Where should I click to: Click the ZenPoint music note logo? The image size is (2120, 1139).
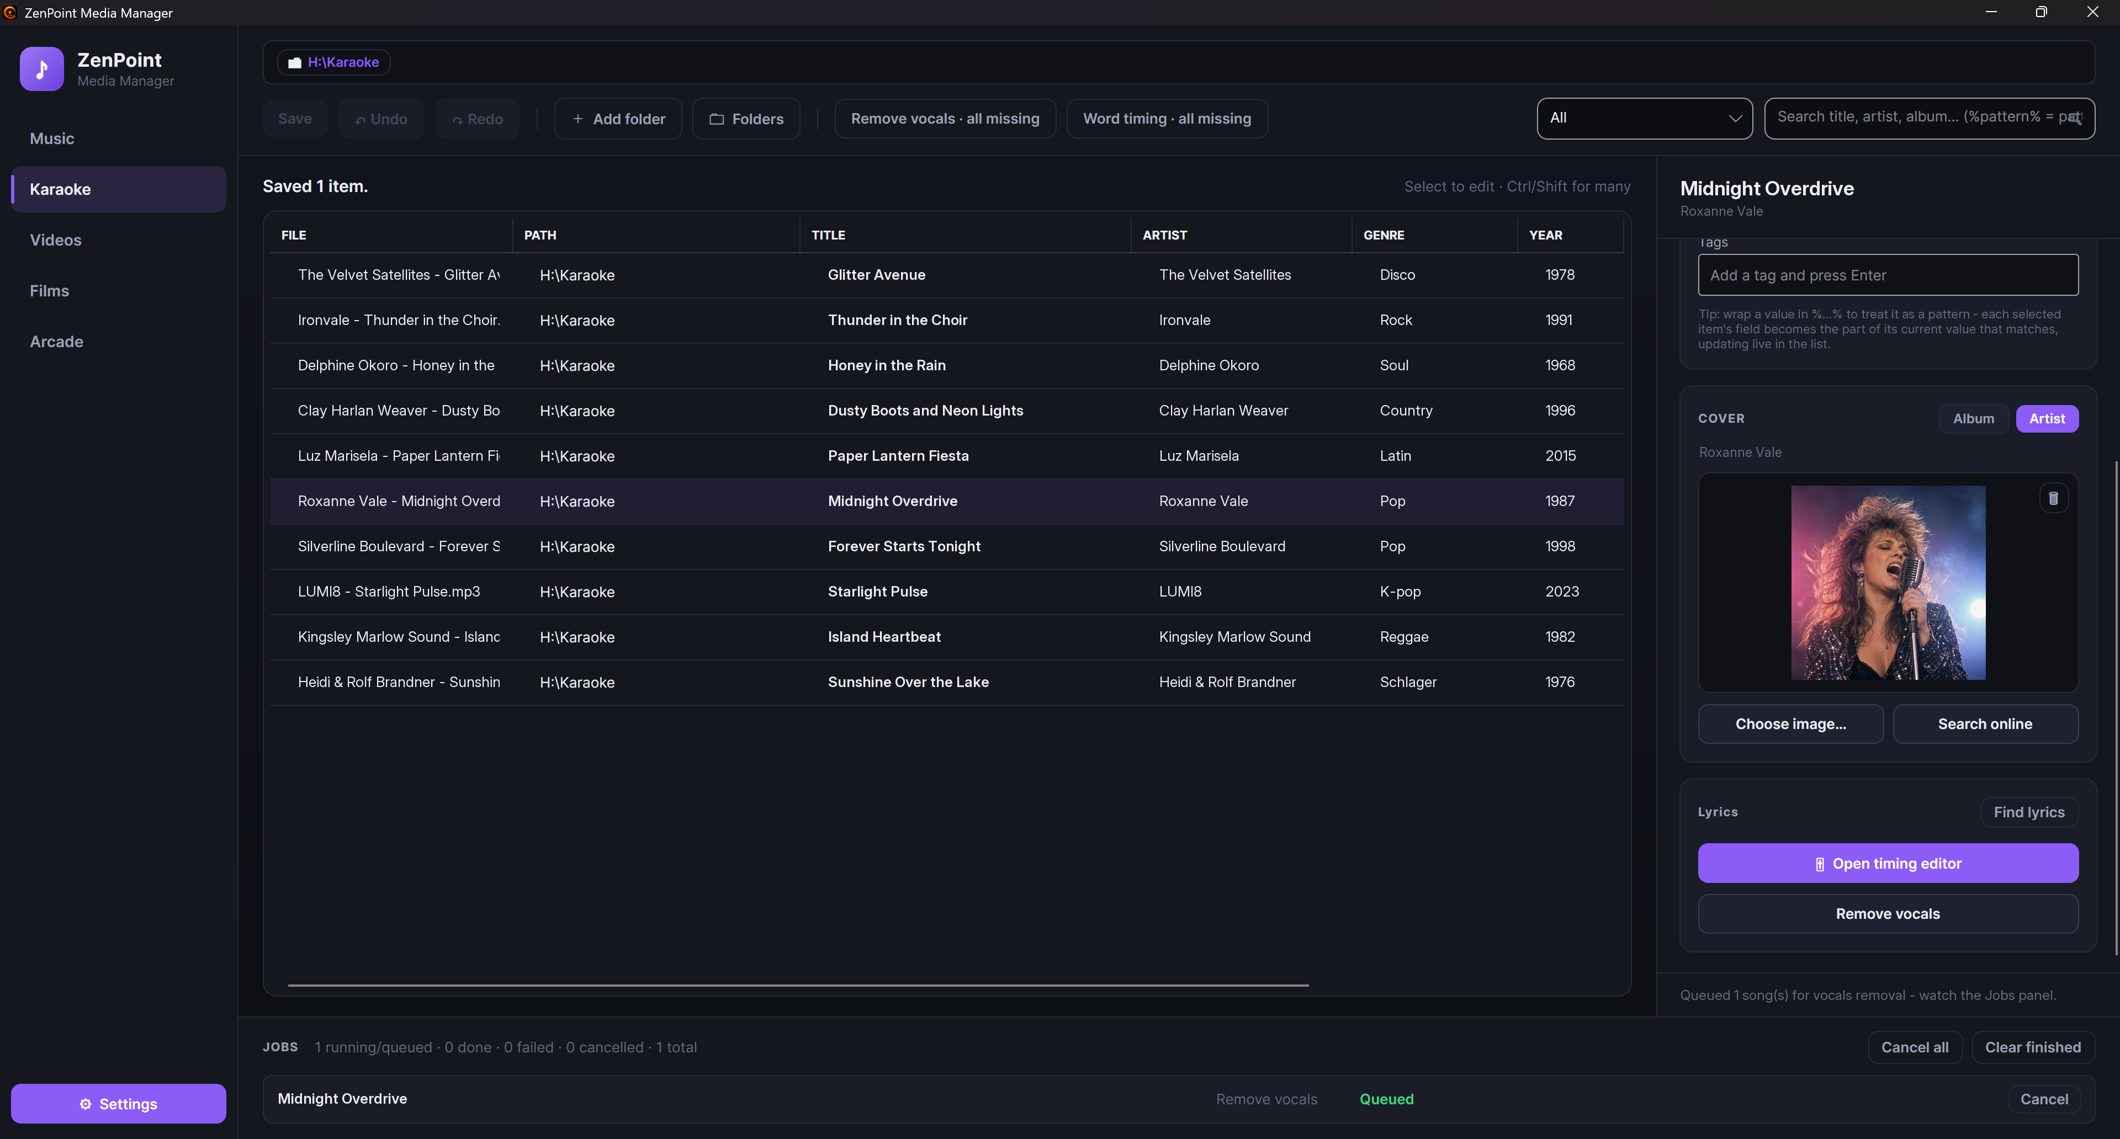(41, 69)
